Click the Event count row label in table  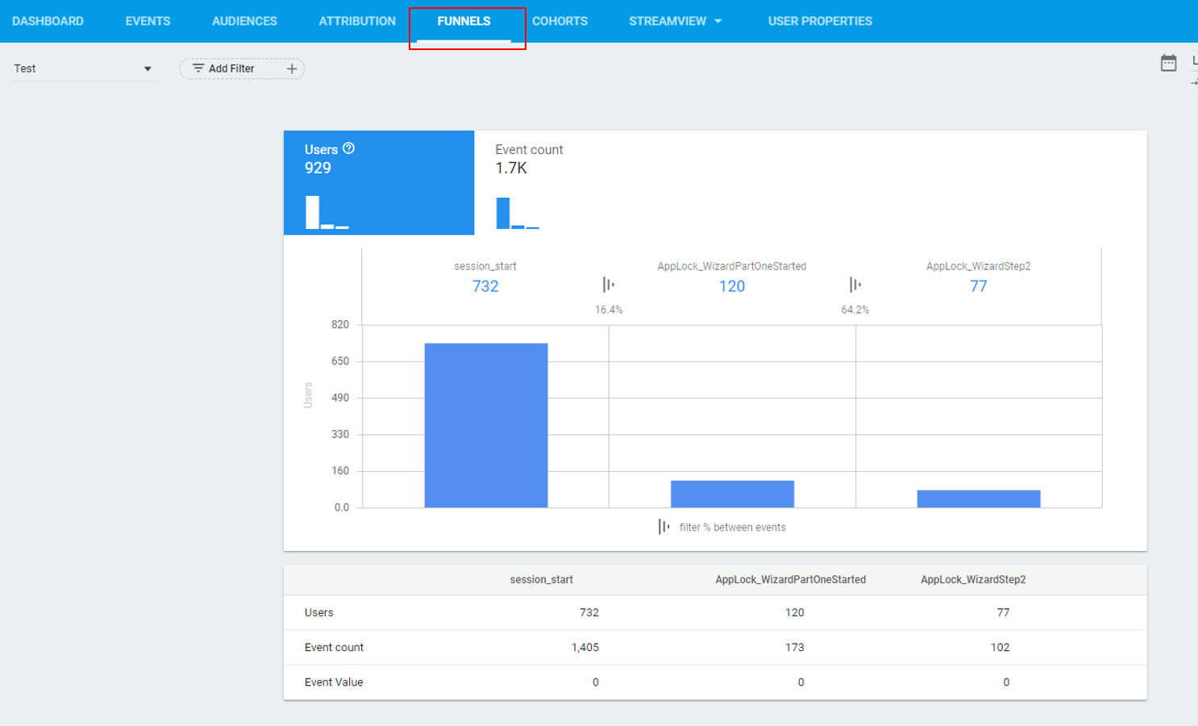coord(334,647)
